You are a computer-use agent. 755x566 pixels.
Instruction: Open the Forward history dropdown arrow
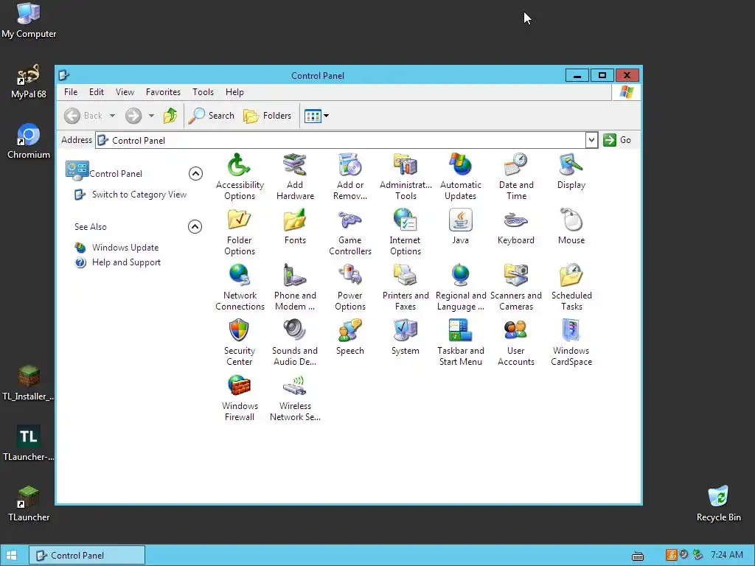(x=151, y=116)
